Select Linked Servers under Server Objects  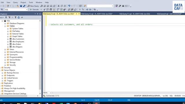click(12, 78)
